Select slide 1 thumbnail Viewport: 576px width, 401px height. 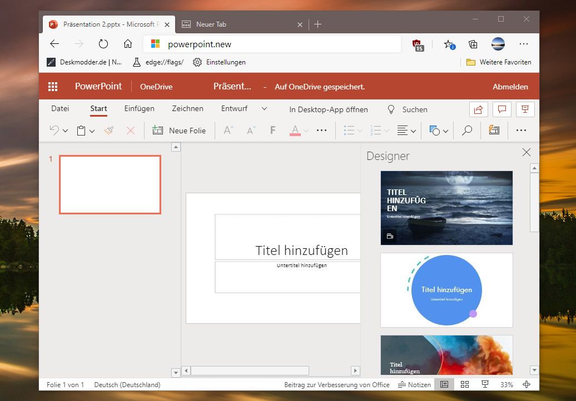point(110,184)
